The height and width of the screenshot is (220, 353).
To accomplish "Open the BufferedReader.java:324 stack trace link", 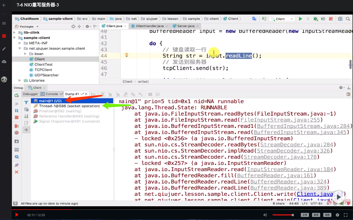I will tap(288, 182).
